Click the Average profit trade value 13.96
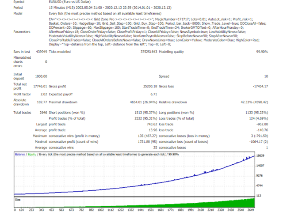 coord(153,130)
